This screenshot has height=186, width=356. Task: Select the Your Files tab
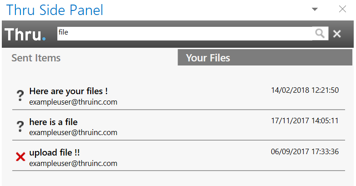click(x=265, y=58)
